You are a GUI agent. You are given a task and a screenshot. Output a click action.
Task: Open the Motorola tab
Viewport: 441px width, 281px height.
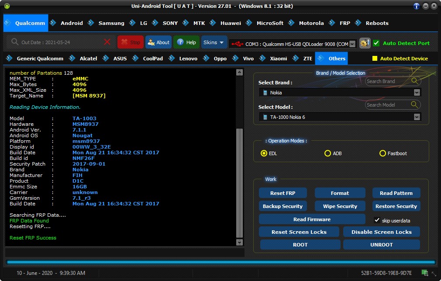coord(307,23)
